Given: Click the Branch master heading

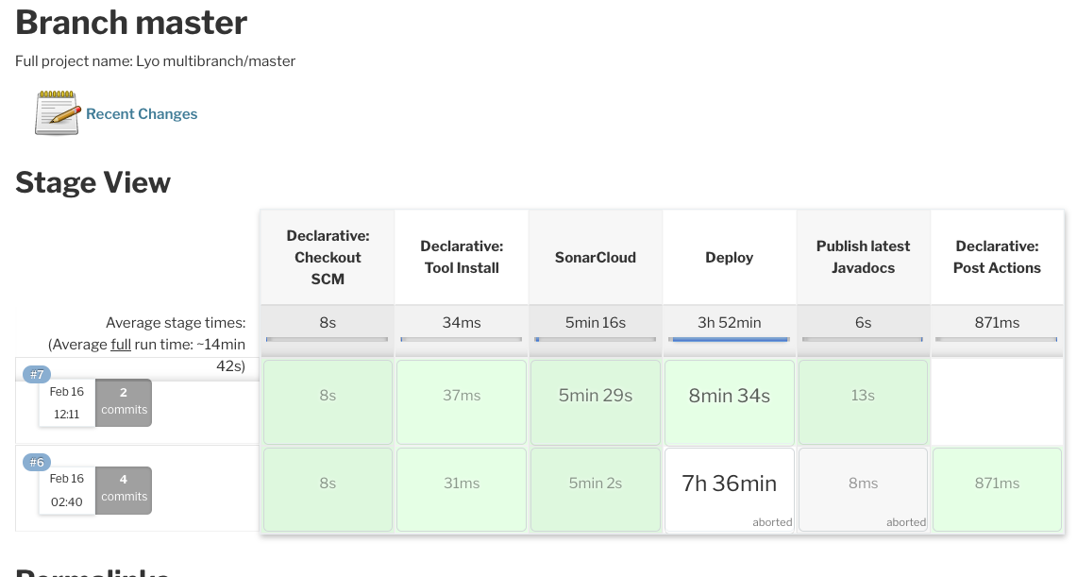Looking at the screenshot, I should [x=130, y=22].
